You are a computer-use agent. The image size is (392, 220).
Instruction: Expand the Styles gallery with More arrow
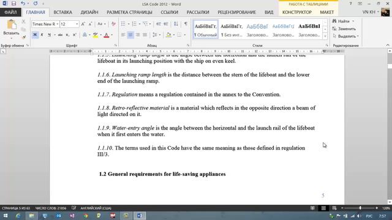(325, 37)
